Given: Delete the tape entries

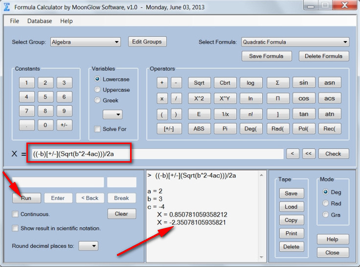Looking at the screenshot, I should tap(292, 247).
